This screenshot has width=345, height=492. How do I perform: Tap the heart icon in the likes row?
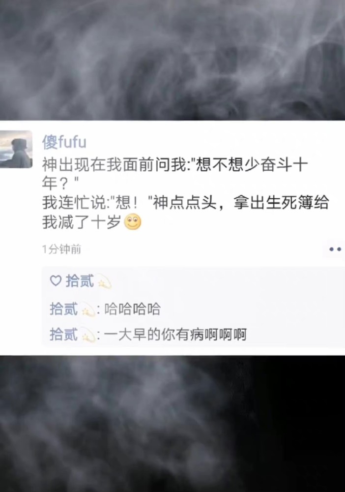(x=56, y=280)
